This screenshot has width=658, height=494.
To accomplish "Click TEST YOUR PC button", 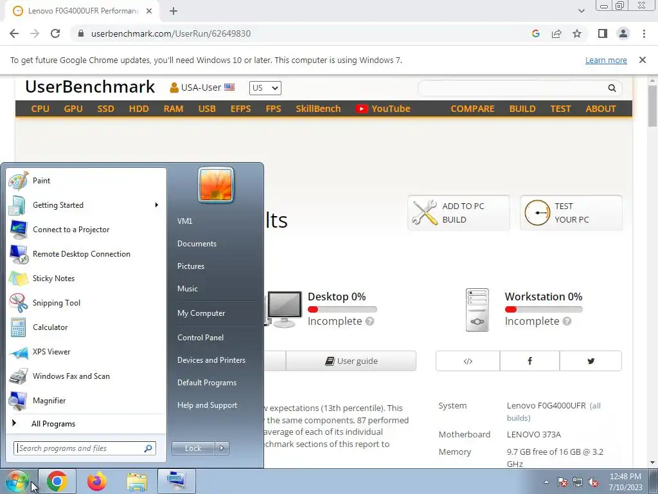I will 571,213.
